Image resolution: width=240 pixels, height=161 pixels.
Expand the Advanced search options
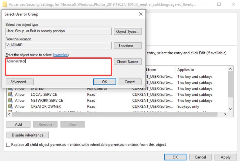[20, 82]
